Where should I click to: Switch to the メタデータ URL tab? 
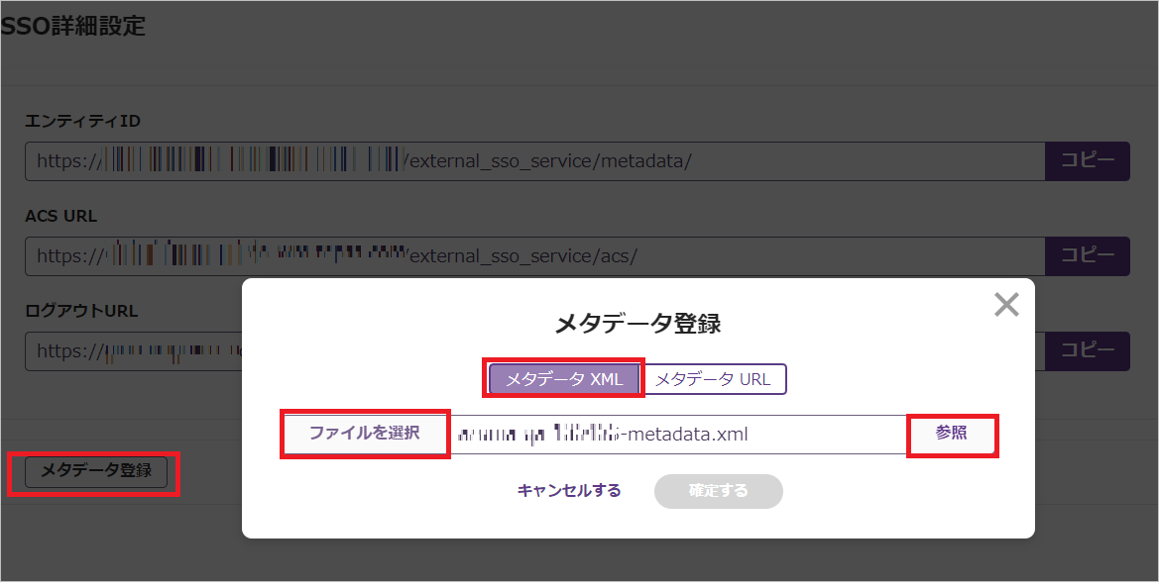713,379
